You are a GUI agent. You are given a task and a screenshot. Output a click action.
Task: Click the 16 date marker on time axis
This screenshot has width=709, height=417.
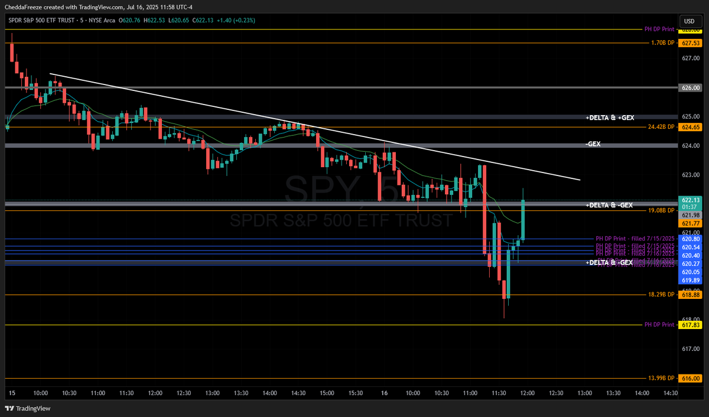tap(384, 393)
